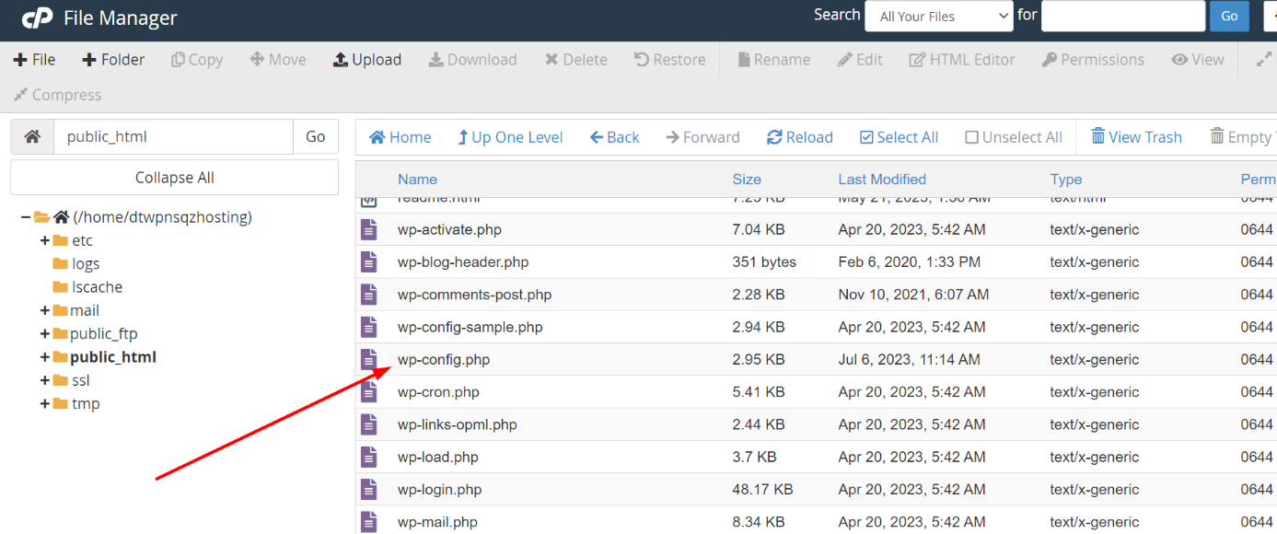Click the Delete icon
The height and width of the screenshot is (534, 1277).
pyautogui.click(x=575, y=59)
